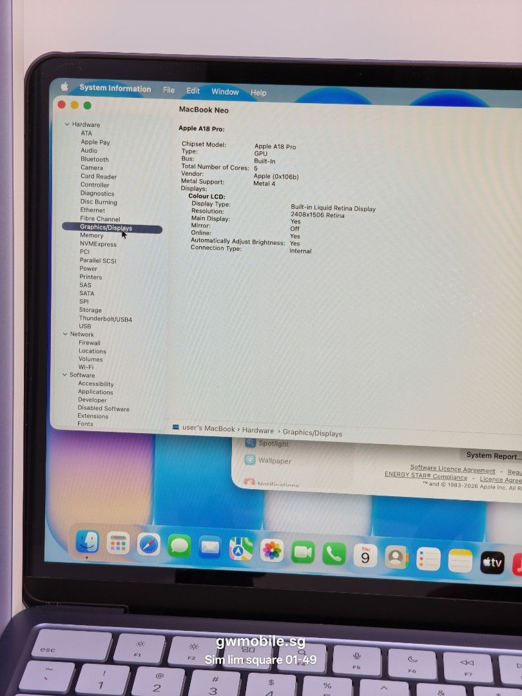Screen dimensions: 522x696
Task: Open the Software Licence Agreement link
Action: (x=452, y=469)
